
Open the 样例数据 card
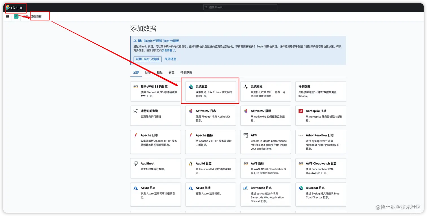click(321, 91)
